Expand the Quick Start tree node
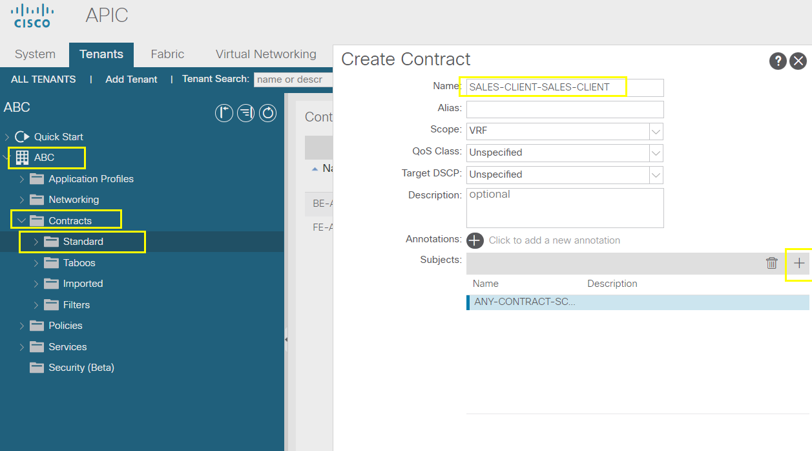The width and height of the screenshot is (812, 451). (7, 136)
